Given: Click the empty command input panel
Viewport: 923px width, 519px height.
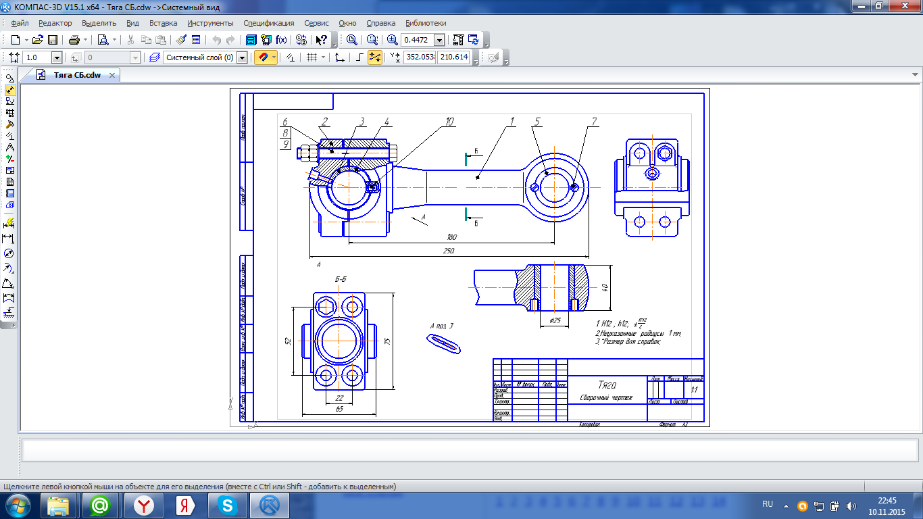Looking at the screenshot, I should pyautogui.click(x=470, y=450).
